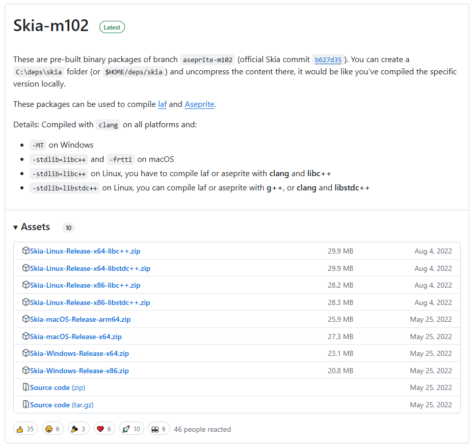Download Skia-Windows-Release-x64.zip
This screenshot has width=474, height=447.
(x=79, y=353)
